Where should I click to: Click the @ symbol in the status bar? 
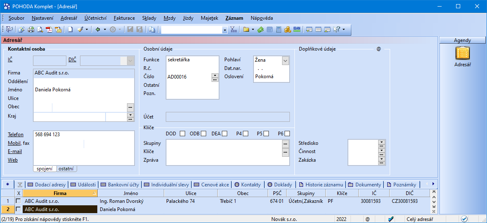pos(367,219)
